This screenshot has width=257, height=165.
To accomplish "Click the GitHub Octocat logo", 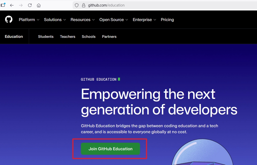I will tap(9, 20).
